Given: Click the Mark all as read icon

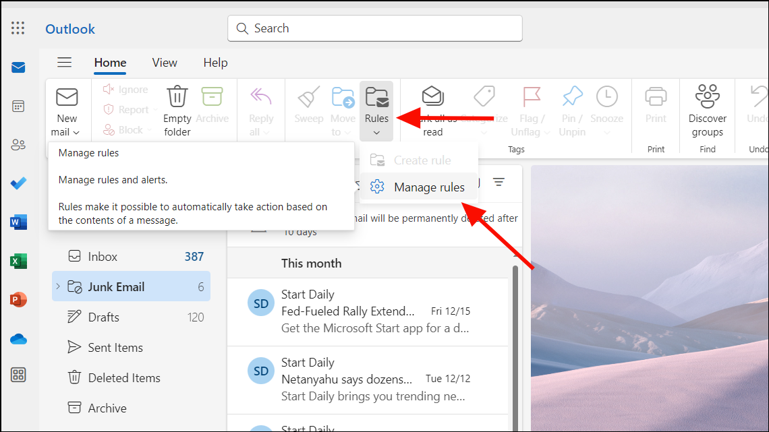Looking at the screenshot, I should click(x=432, y=96).
